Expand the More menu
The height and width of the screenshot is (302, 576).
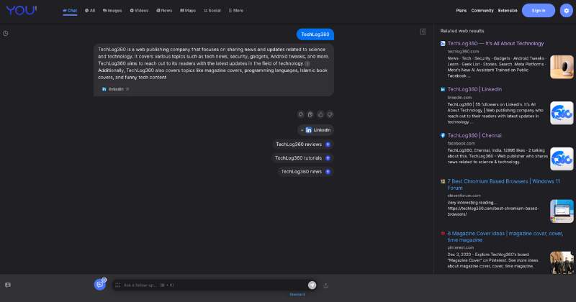[x=236, y=11]
